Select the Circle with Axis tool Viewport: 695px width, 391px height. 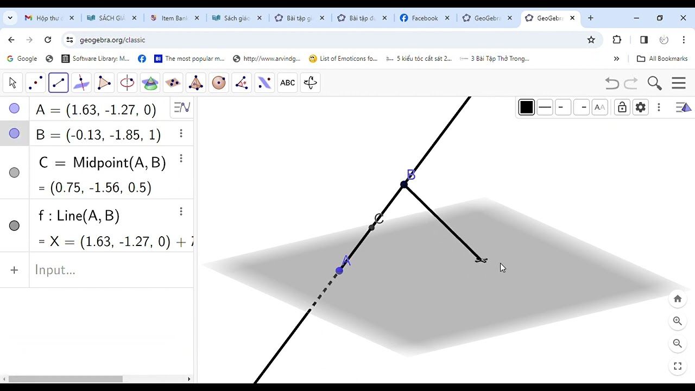coord(127,83)
